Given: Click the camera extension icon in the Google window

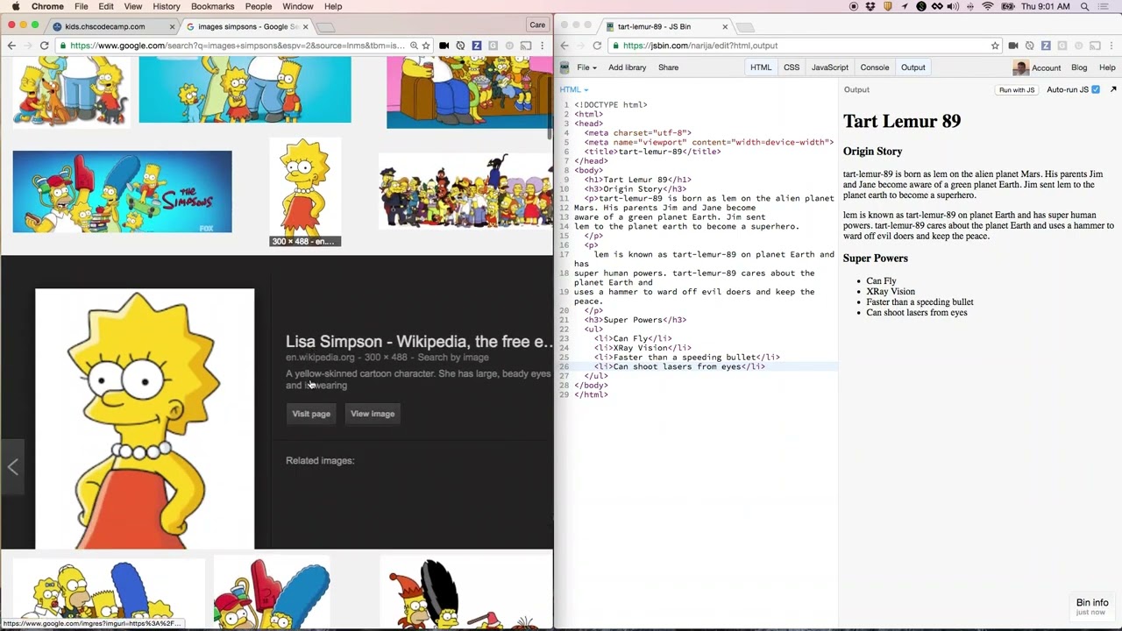Looking at the screenshot, I should (444, 46).
